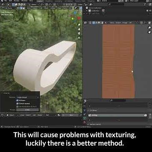Open the View menu in UV editor header

tap(112, 22)
